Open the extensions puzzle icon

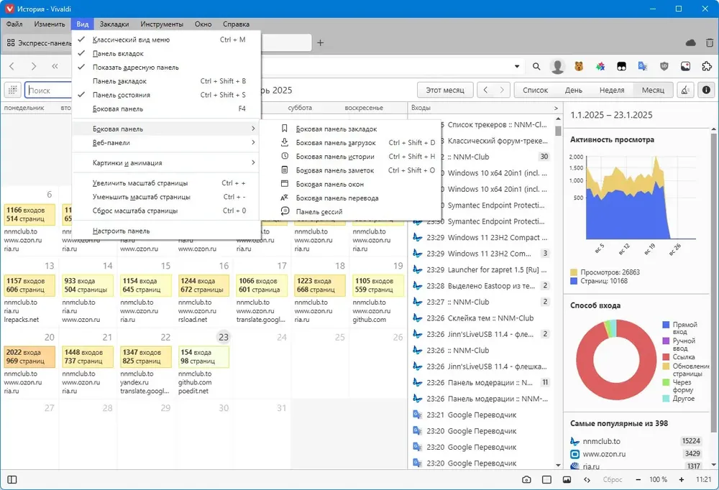[x=707, y=67]
